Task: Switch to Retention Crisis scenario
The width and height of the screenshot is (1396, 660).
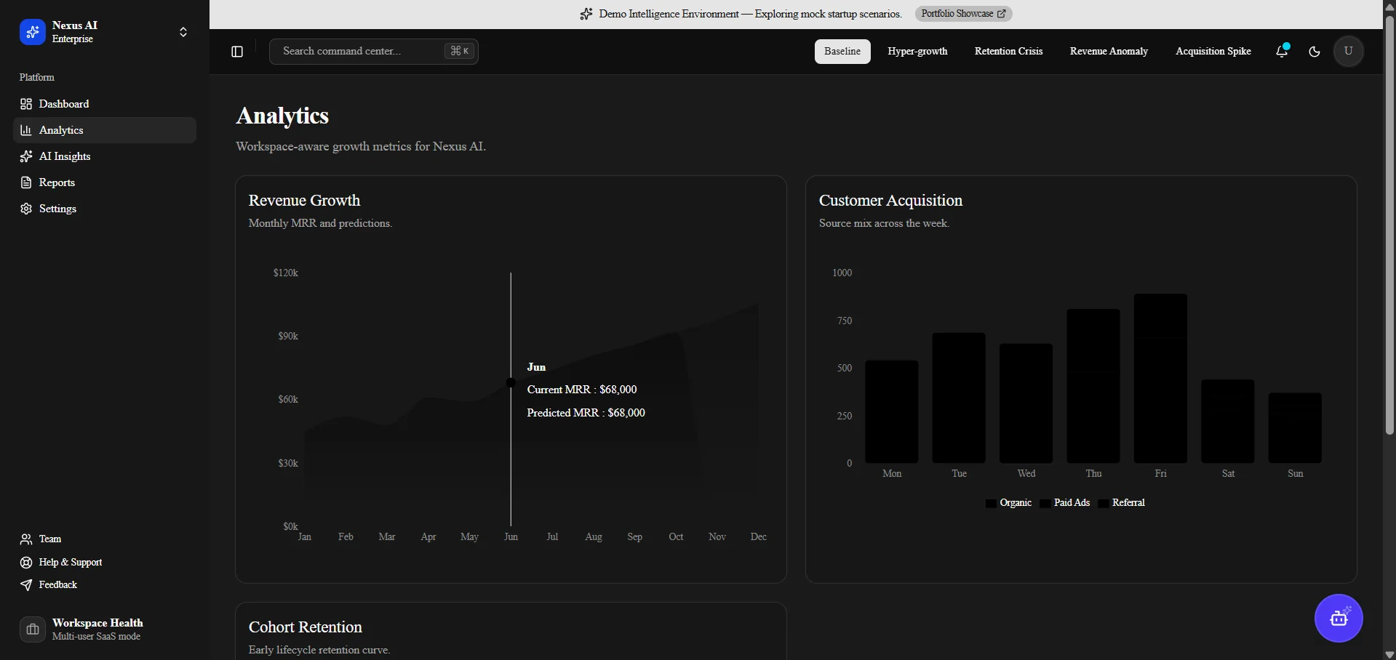Action: pyautogui.click(x=1008, y=52)
